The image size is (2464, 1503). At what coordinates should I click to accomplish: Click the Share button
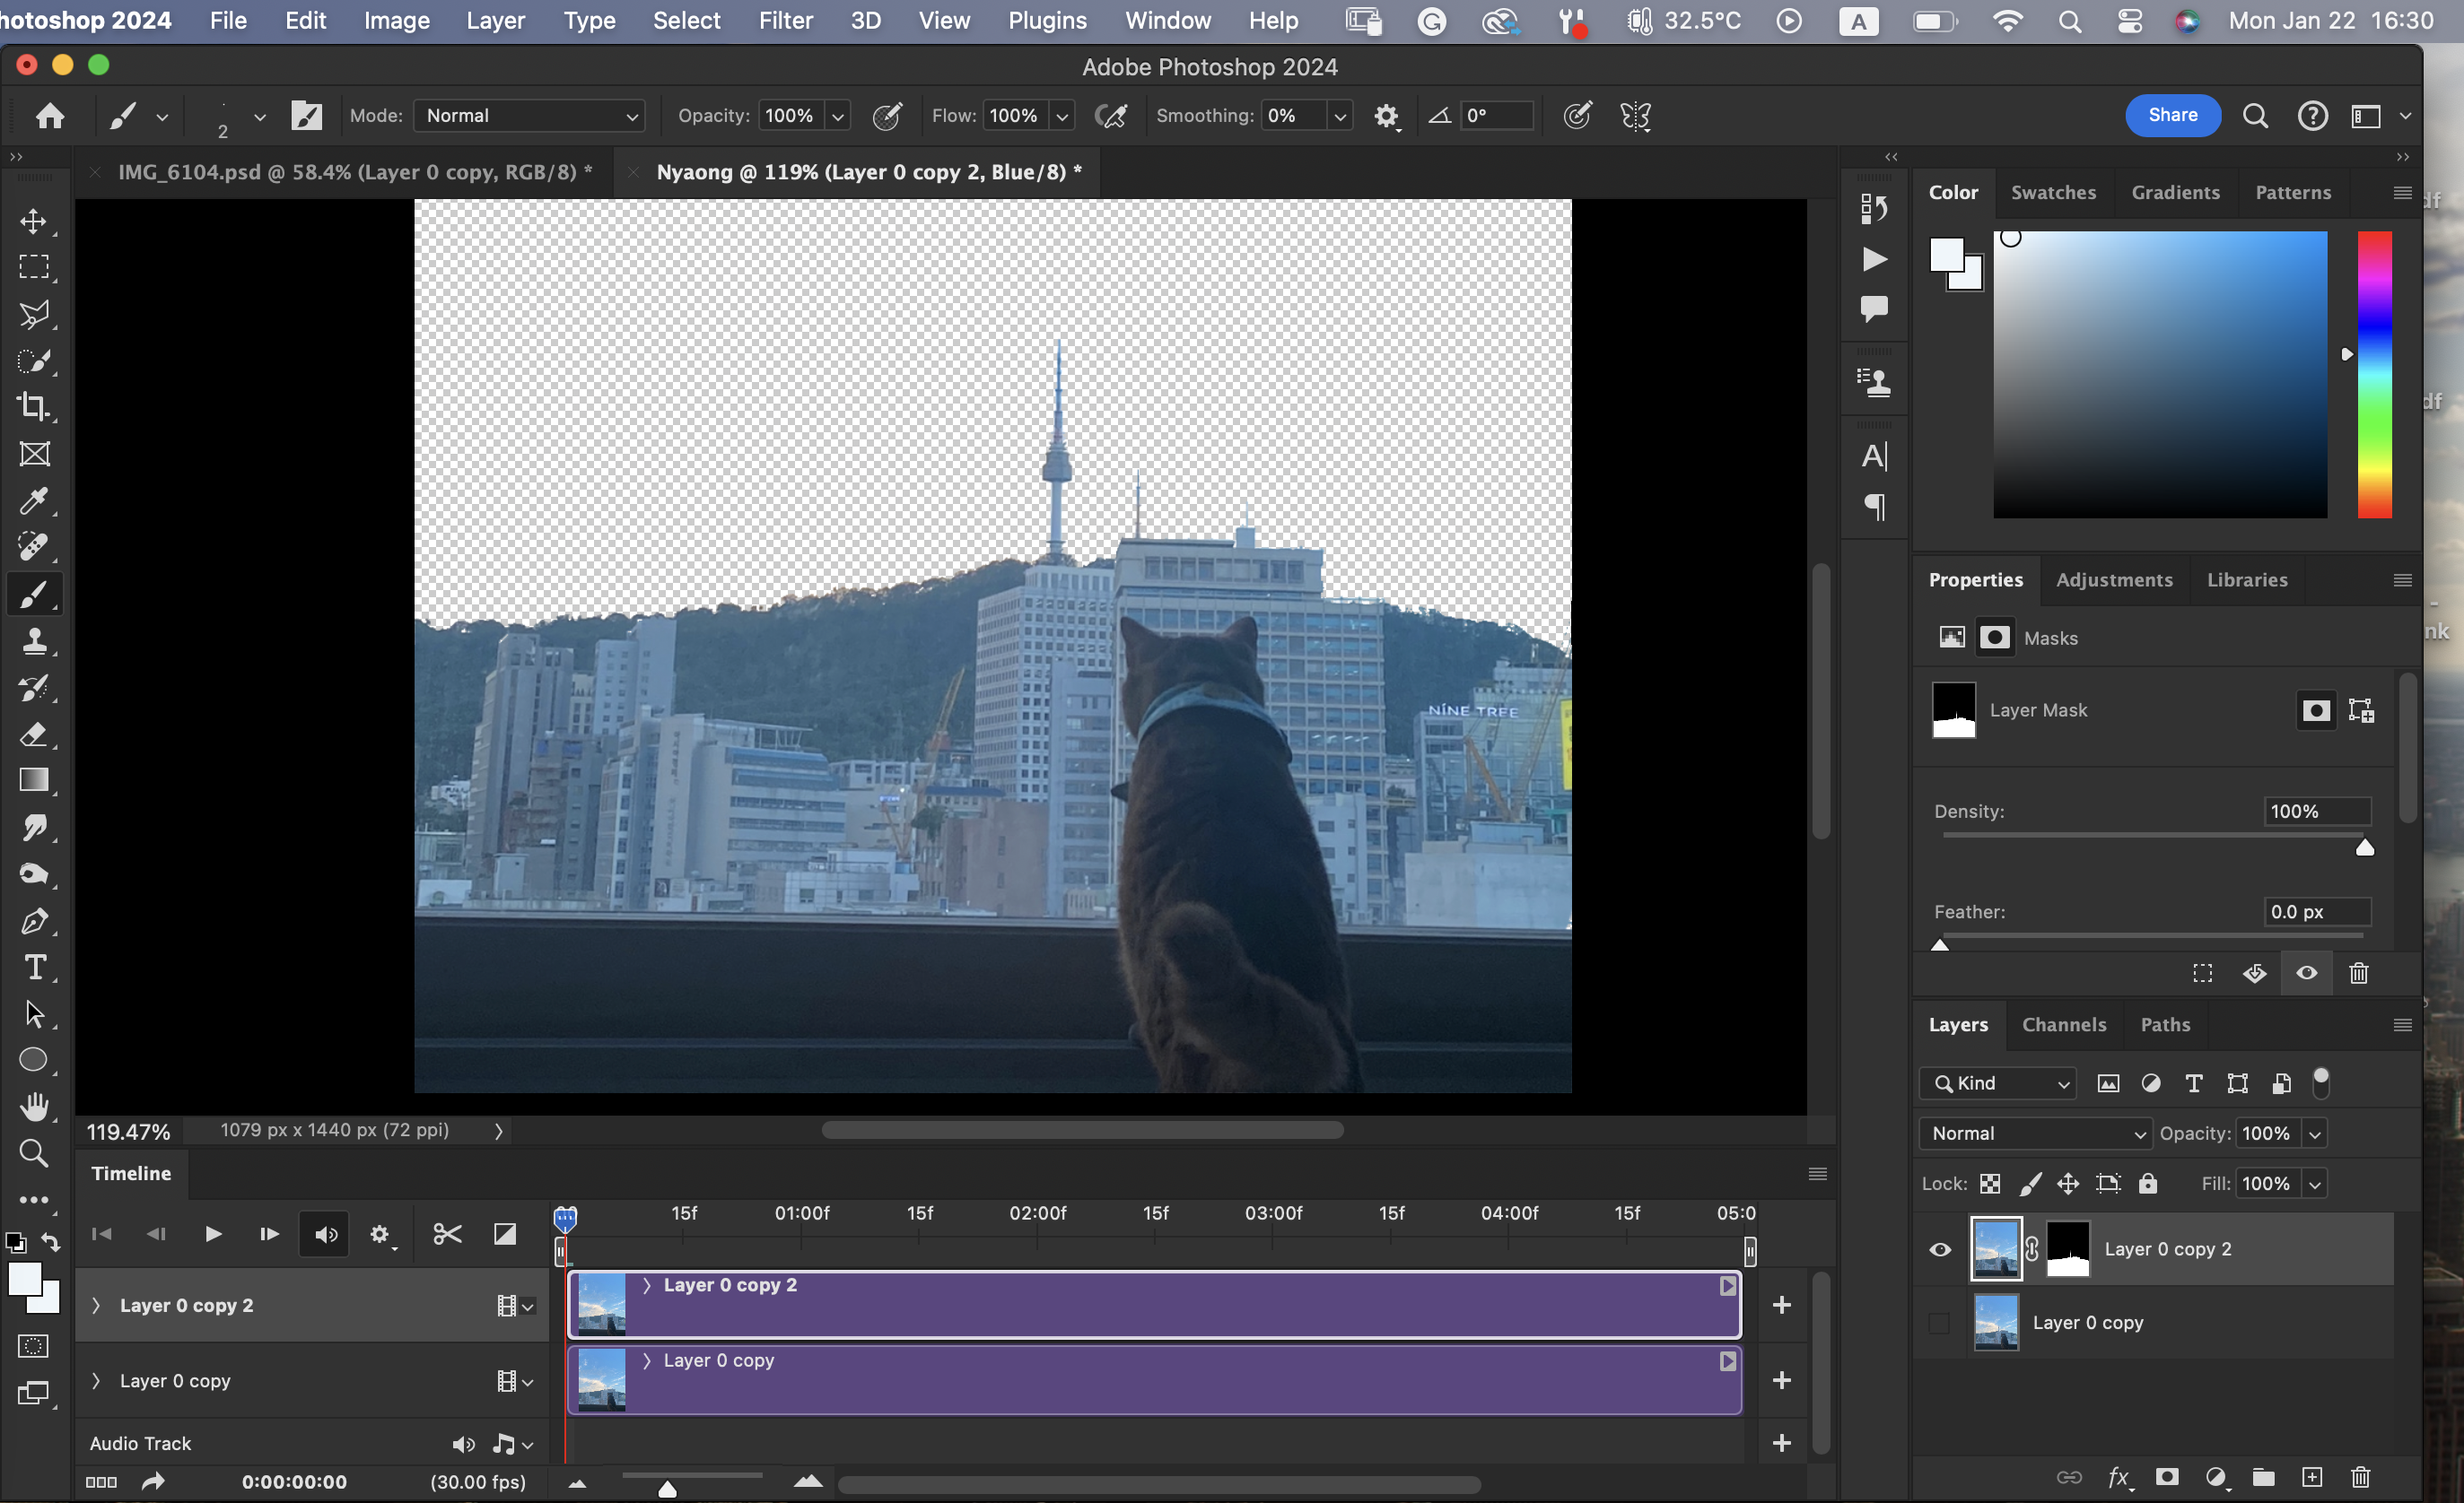[x=2173, y=115]
